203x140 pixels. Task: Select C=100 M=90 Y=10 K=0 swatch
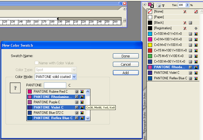pyautogui.click(x=173, y=62)
